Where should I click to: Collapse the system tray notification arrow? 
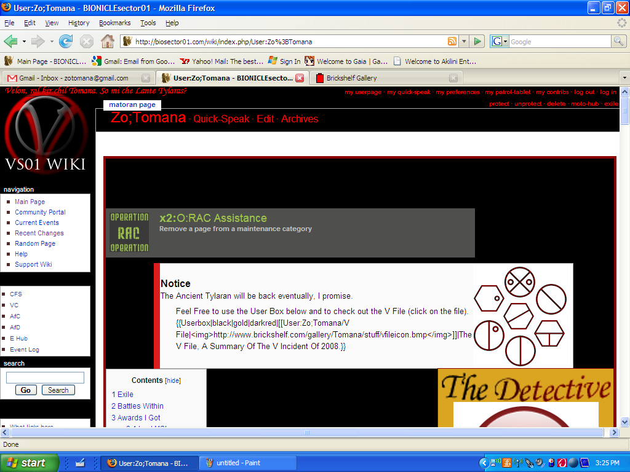[x=484, y=463]
